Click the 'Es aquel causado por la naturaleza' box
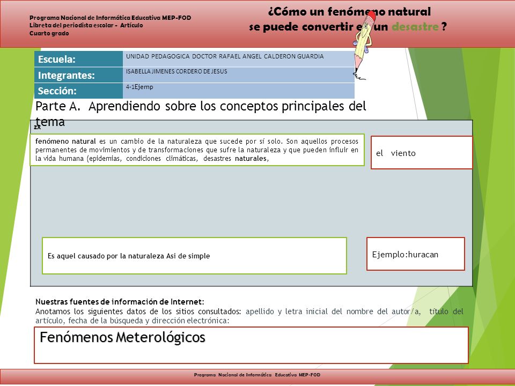 pyautogui.click(x=194, y=256)
